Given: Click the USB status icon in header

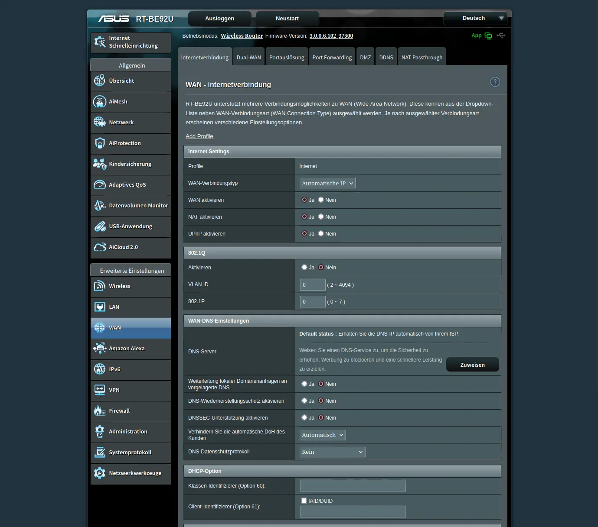Looking at the screenshot, I should (x=501, y=36).
